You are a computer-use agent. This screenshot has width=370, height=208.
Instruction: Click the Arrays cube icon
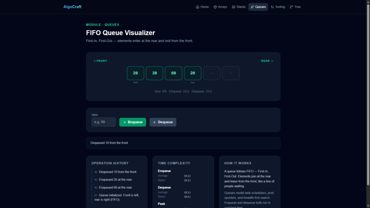215,7
